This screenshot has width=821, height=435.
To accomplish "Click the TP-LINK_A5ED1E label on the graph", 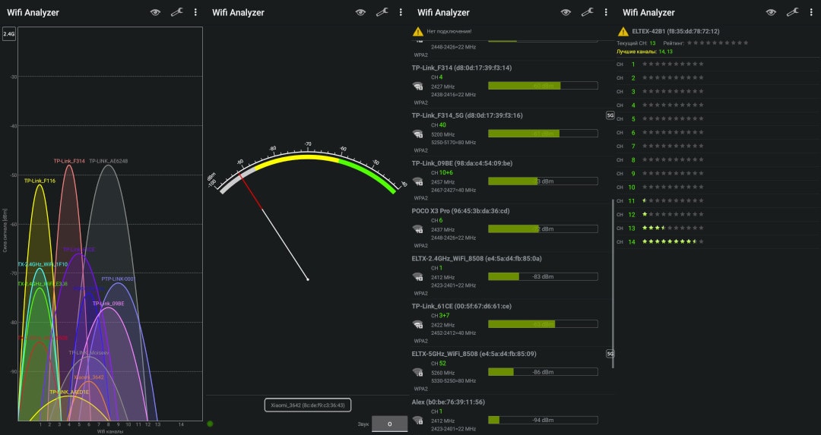I will click(69, 392).
